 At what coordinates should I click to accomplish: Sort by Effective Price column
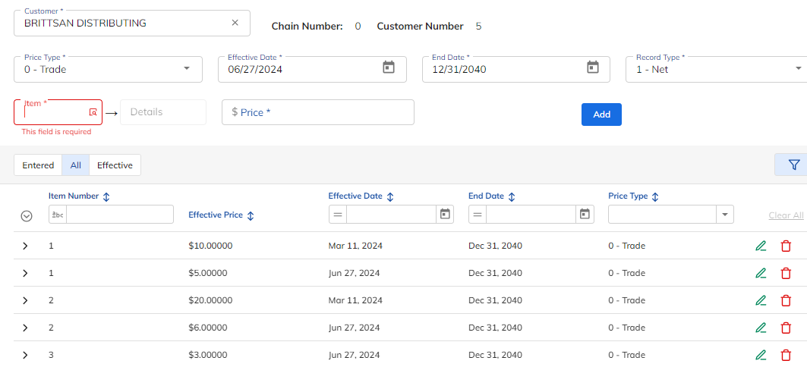click(251, 216)
